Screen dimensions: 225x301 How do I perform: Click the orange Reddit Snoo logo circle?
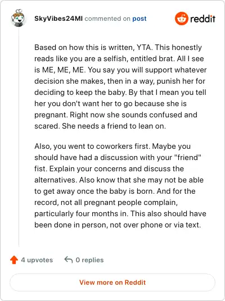tap(181, 19)
